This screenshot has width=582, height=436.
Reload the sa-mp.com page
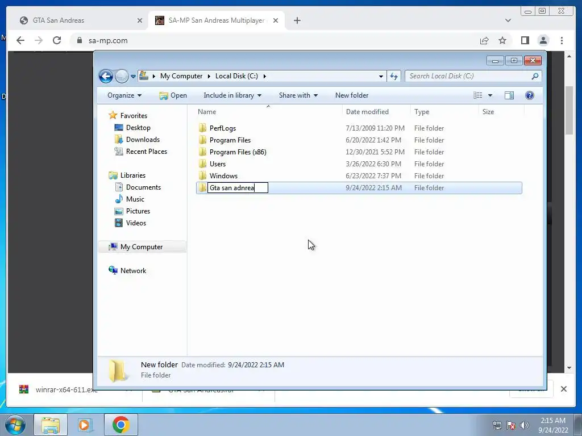pos(57,40)
